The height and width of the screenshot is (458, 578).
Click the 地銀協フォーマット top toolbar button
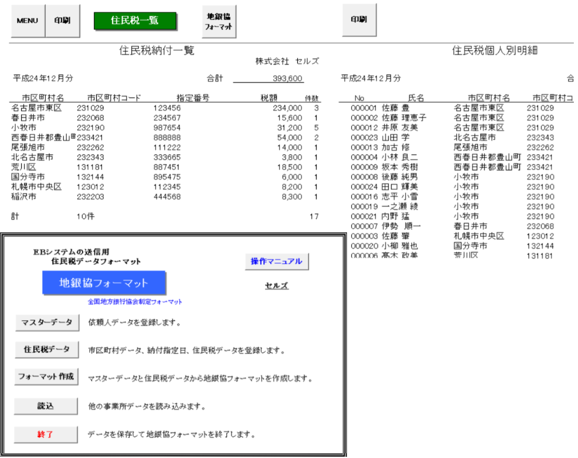[219, 21]
